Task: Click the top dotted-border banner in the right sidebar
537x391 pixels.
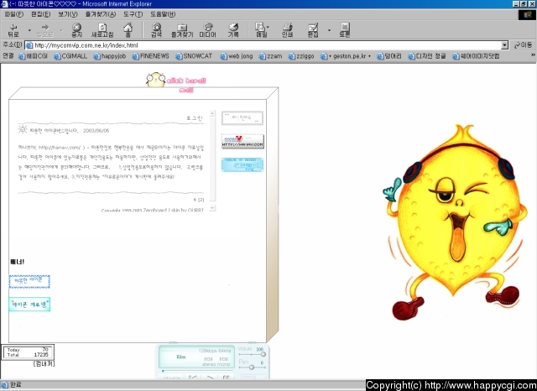Action: point(242,118)
